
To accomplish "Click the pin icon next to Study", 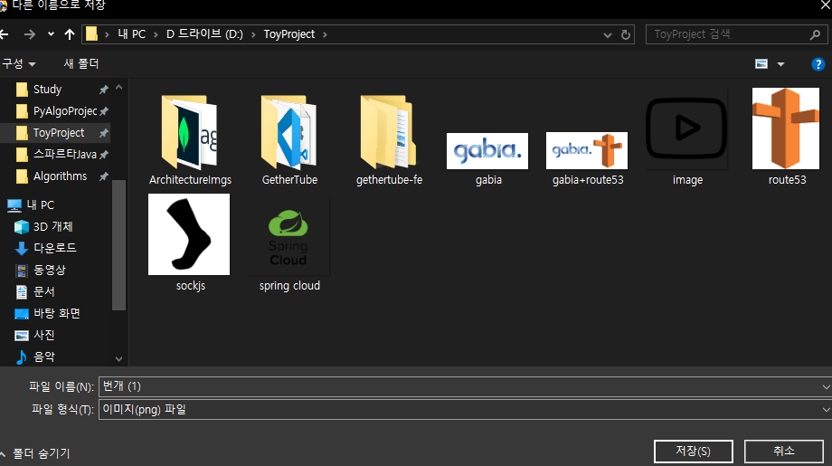I will point(103,90).
